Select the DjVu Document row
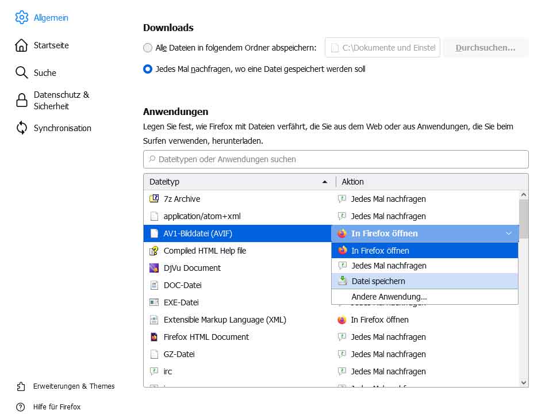553x414 pixels. [x=237, y=268]
